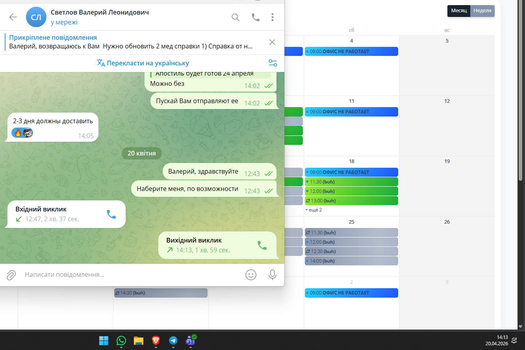525x350 pixels.
Task: Open 11:30 (buh) event on the 25th
Action: tap(351, 233)
